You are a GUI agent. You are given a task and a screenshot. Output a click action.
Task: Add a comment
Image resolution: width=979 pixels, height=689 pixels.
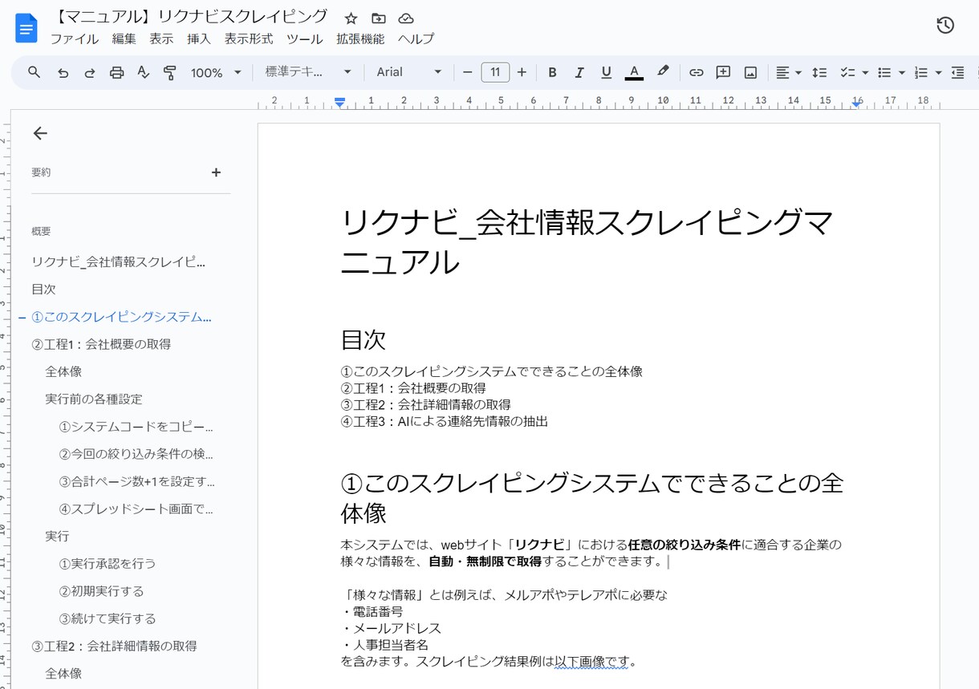click(x=723, y=72)
